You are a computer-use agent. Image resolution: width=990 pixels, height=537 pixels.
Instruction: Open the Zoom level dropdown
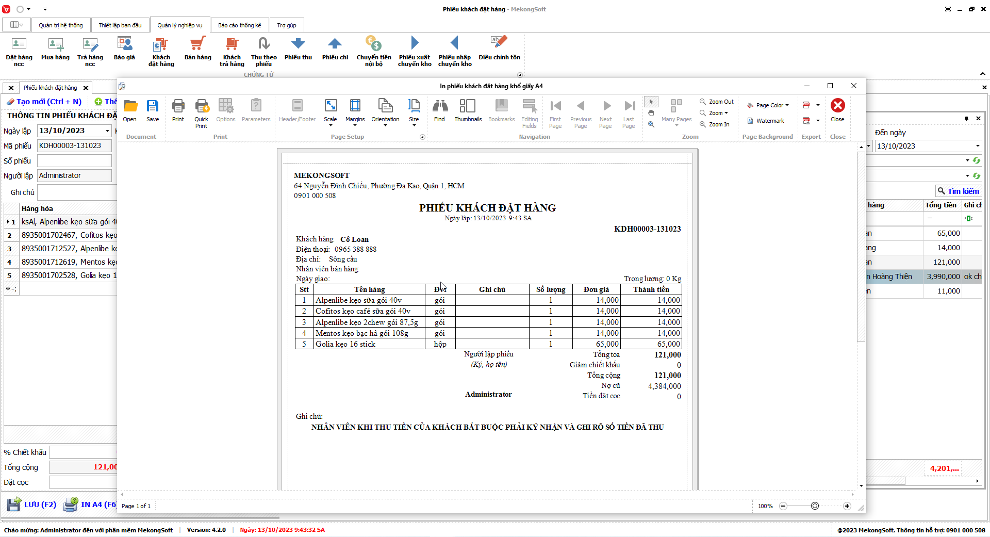715,113
